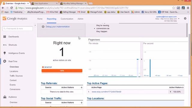The image size is (192, 108).
Task: Click the Top Active Pages heading
Action: (x=97, y=83)
